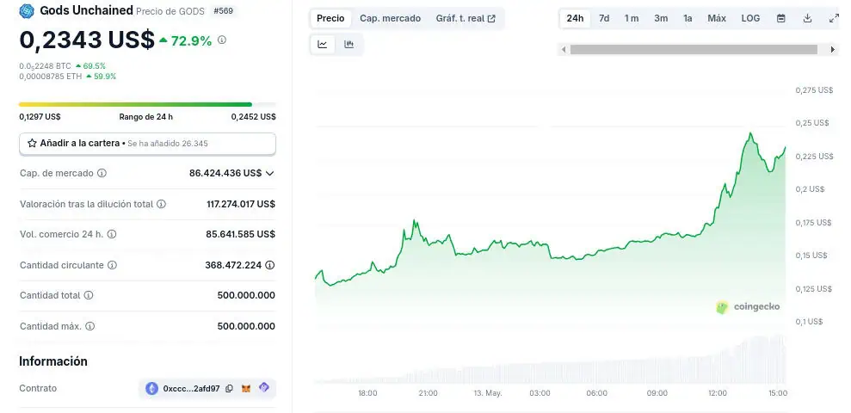Show info for Cantidad circulante label

tap(112, 265)
